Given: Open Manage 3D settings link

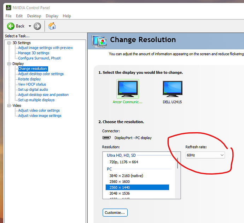Looking at the screenshot, I should tap(34, 53).
